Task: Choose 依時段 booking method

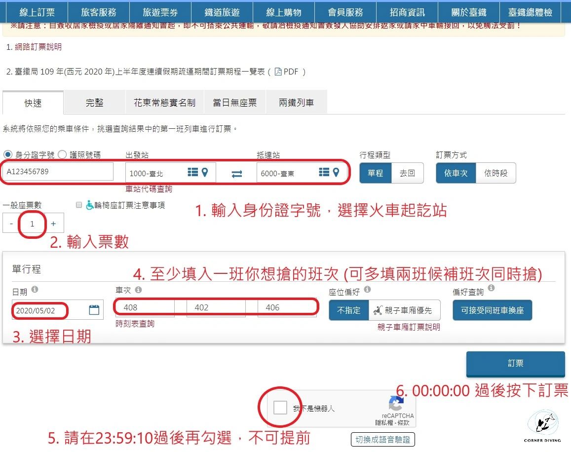Action: [496, 173]
